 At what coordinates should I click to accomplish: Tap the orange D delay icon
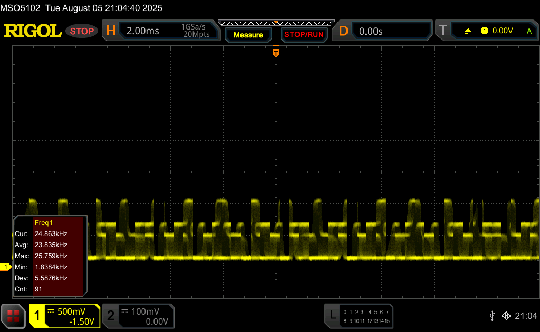point(343,31)
